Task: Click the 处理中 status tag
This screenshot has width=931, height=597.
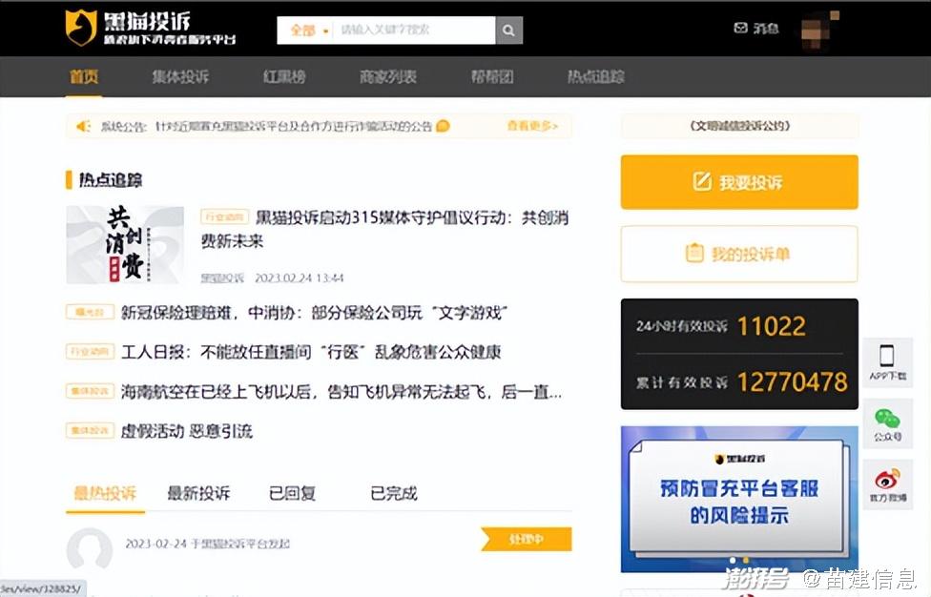Action: 526,539
